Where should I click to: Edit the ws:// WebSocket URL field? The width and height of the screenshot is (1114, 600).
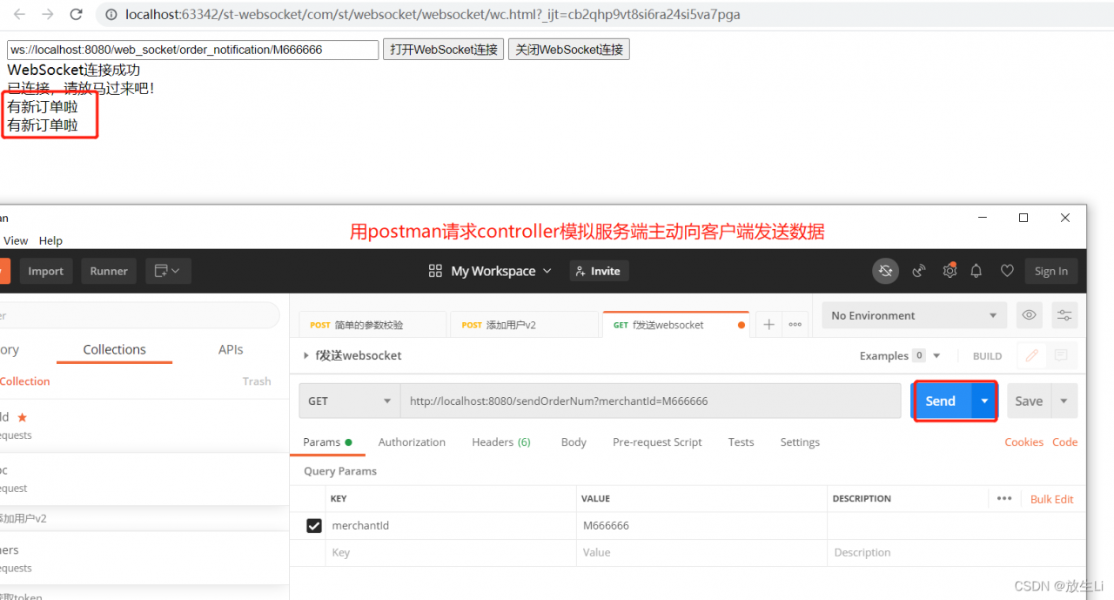[x=193, y=50]
